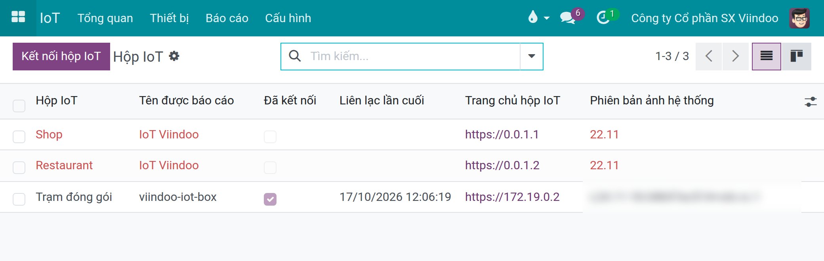Select the Restaurant row checkbox
The height and width of the screenshot is (261, 824).
point(19,167)
